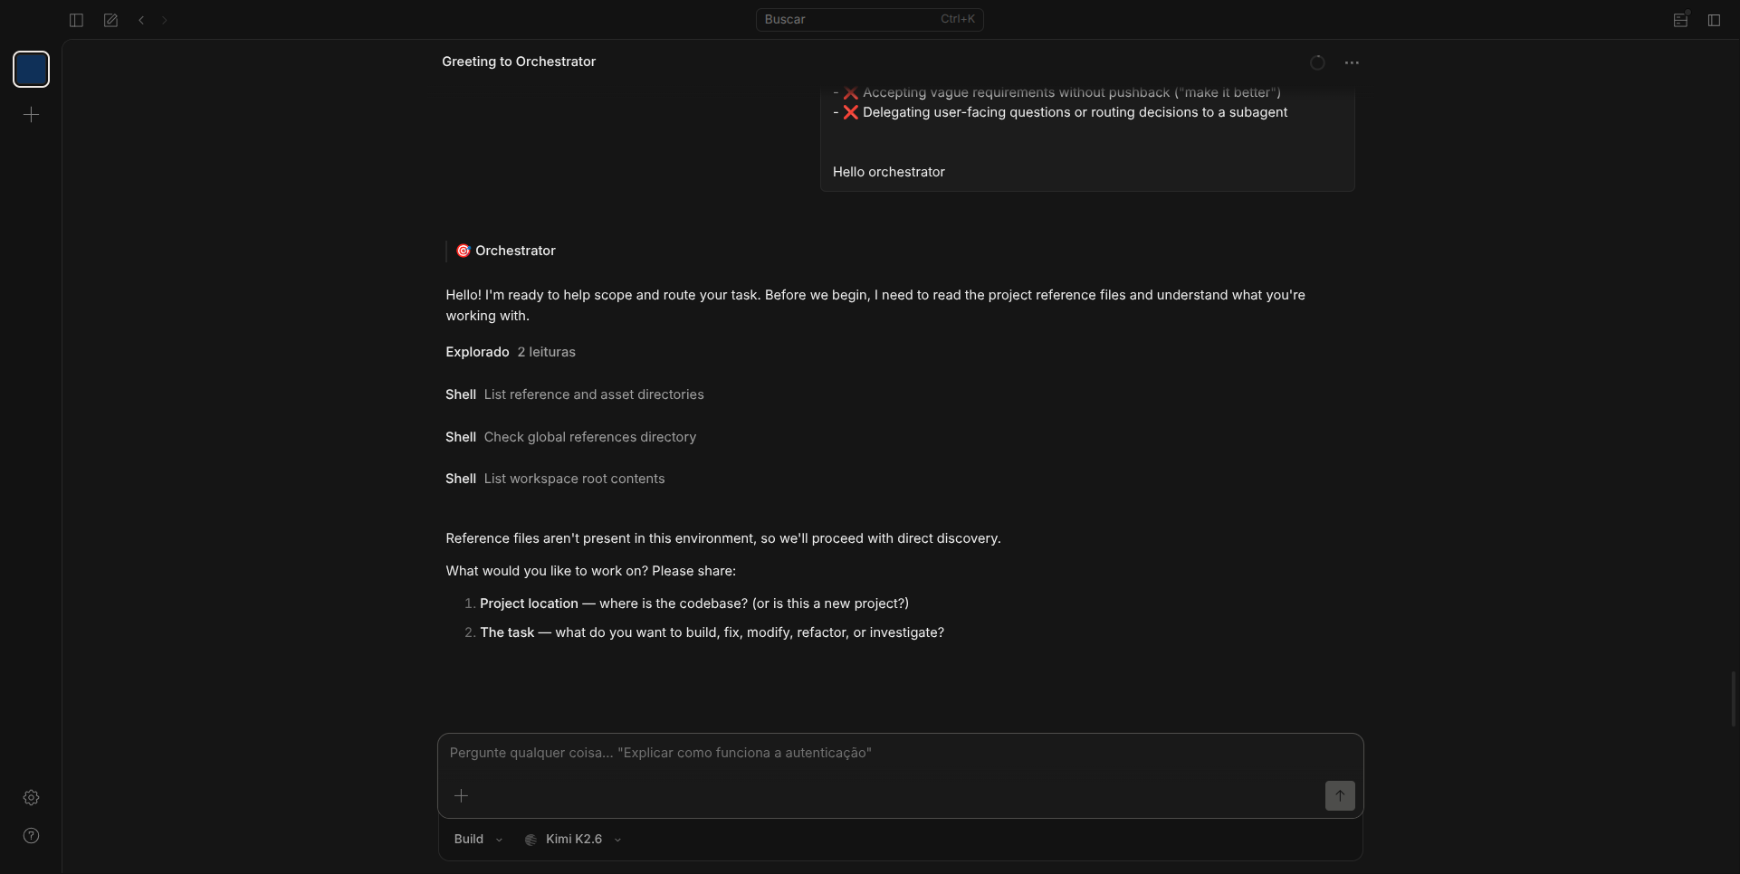The width and height of the screenshot is (1740, 874).
Task: Open Shell List reference and asset directories
Action: tap(575, 394)
